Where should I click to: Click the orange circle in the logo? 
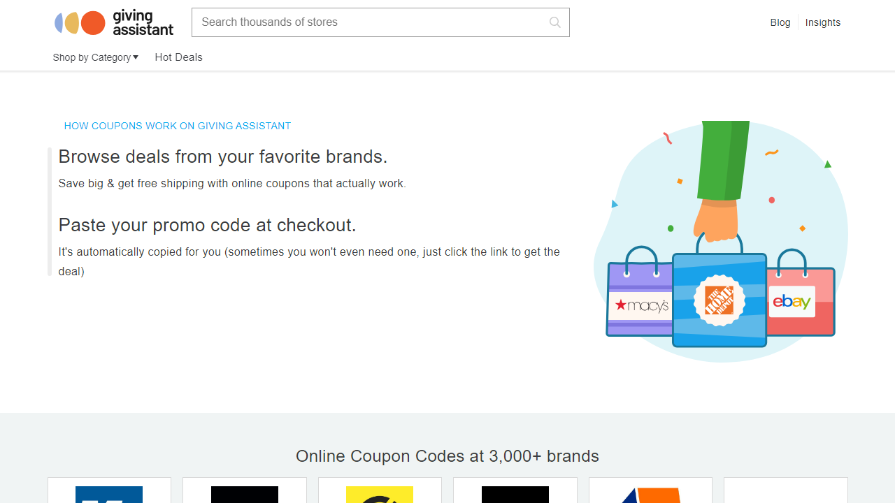click(93, 22)
